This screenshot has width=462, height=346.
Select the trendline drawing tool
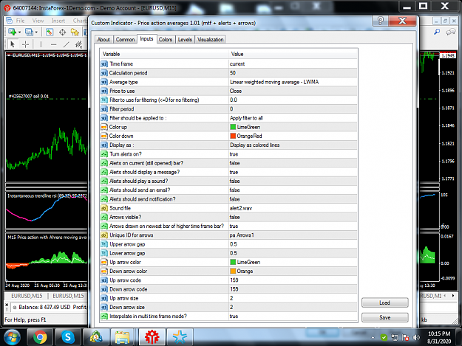coord(67,44)
